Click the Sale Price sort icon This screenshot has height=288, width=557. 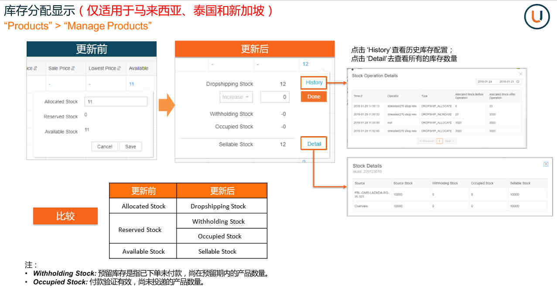tap(73, 68)
